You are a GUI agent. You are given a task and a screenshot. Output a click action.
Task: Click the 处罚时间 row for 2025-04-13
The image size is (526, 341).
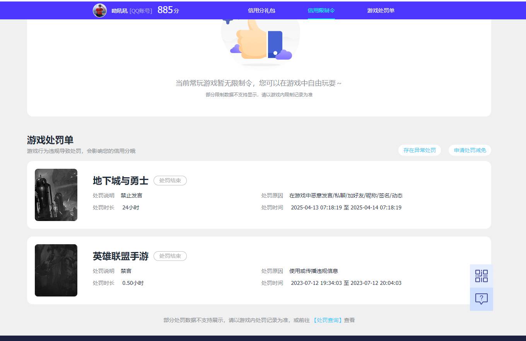(x=333, y=207)
